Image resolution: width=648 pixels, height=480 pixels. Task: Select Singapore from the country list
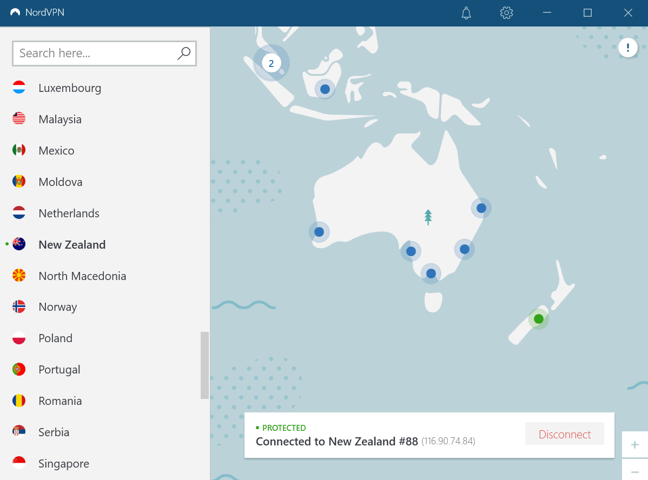(63, 463)
